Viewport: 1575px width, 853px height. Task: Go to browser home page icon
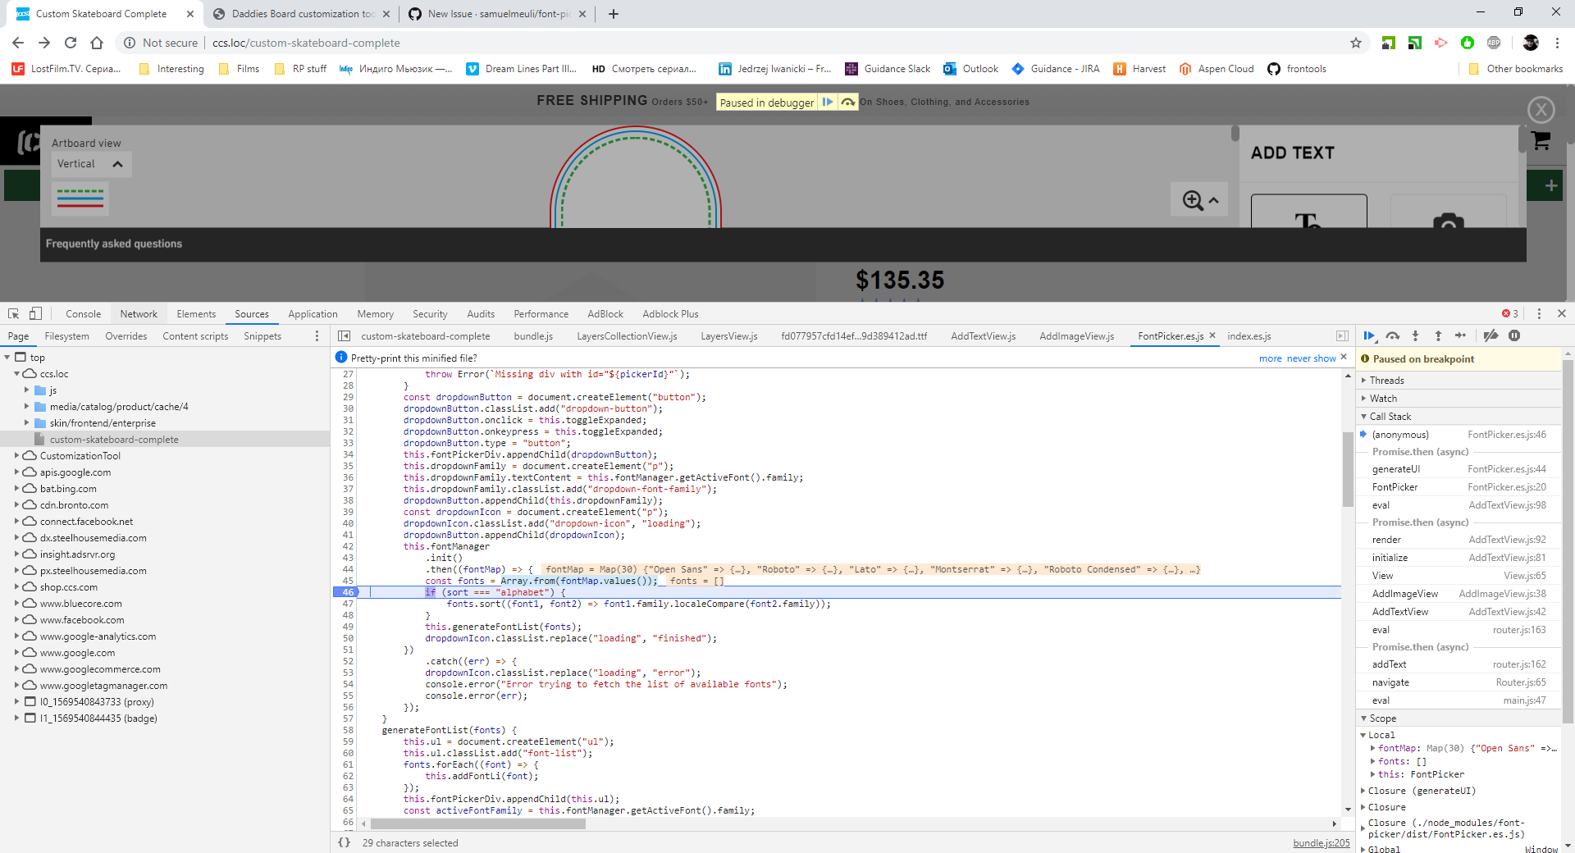97,43
